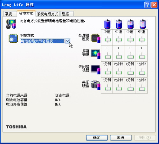Click the three-quarter battery level icon

click(x=119, y=24)
